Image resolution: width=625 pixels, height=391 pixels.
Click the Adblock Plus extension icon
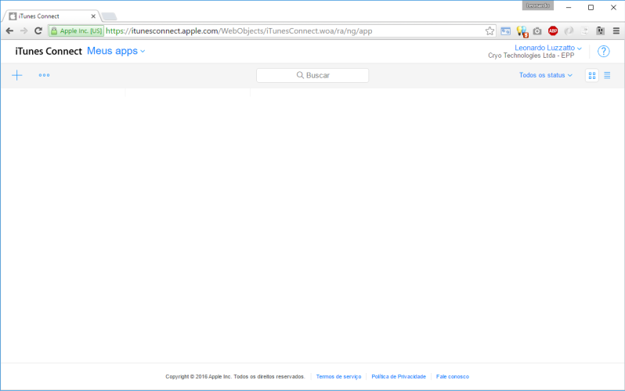(x=553, y=31)
